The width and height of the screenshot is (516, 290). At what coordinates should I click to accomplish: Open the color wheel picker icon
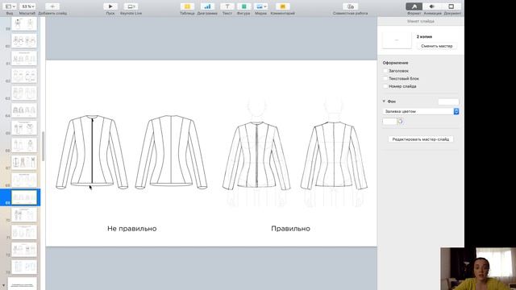400,122
